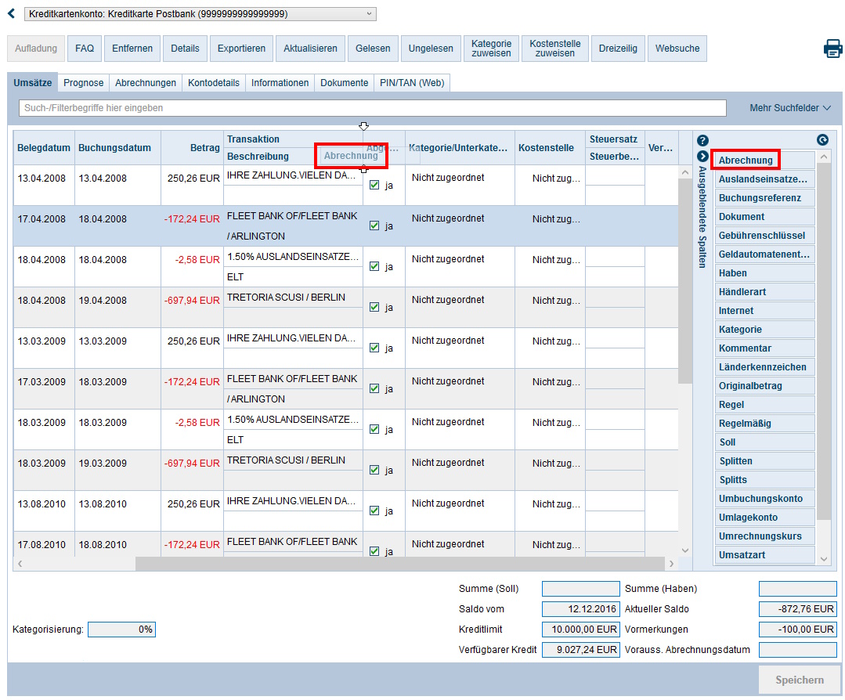
Task: Go back with the arrow beside the account selector
Action: pos(11,13)
